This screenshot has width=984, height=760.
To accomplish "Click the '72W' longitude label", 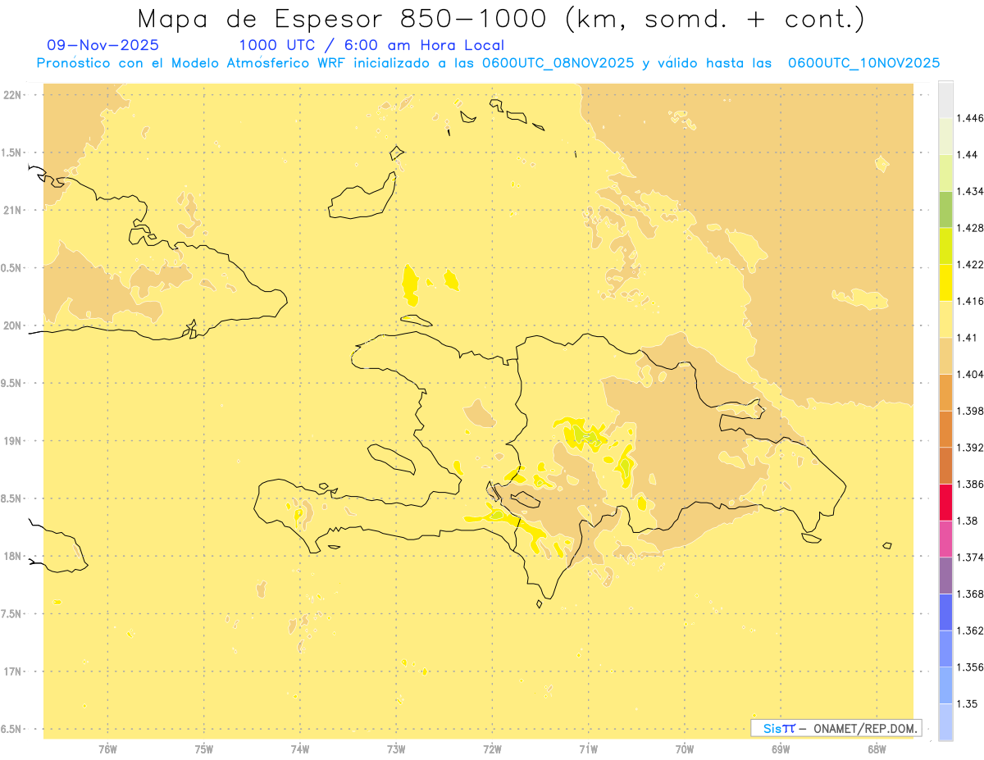I will (x=492, y=749).
